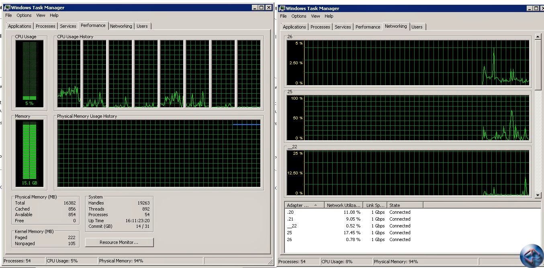This screenshot has height=268, width=544.
Task: Switch to Users tab in right window
Action: point(417,27)
